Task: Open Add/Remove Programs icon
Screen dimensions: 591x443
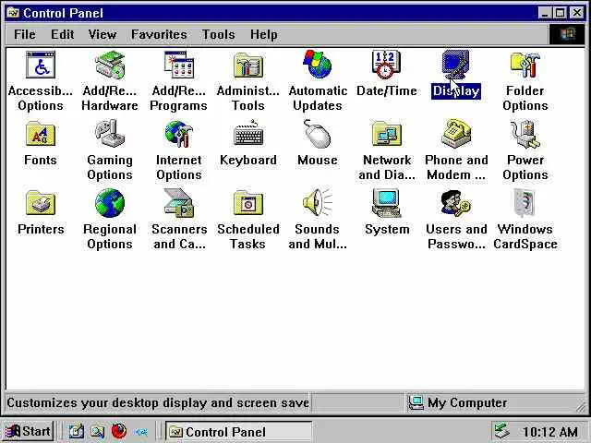Action: pyautogui.click(x=179, y=65)
